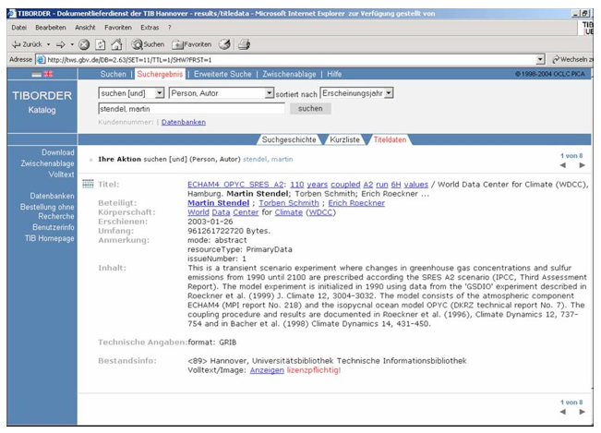
Task: Click the Wechseln zu go button
Action: point(572,59)
